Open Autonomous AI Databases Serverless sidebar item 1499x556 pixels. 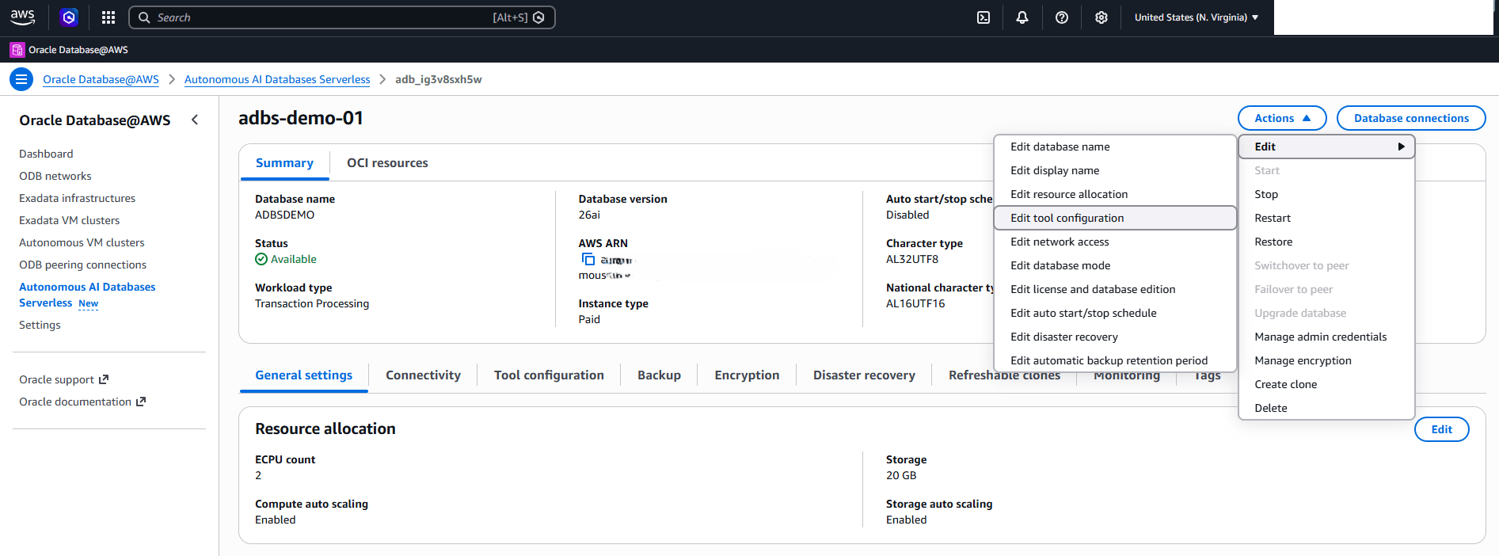point(87,295)
